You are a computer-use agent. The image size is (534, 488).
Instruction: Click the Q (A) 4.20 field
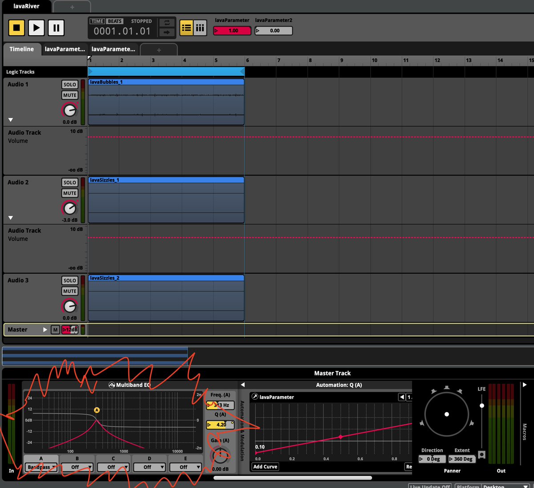[x=220, y=425]
